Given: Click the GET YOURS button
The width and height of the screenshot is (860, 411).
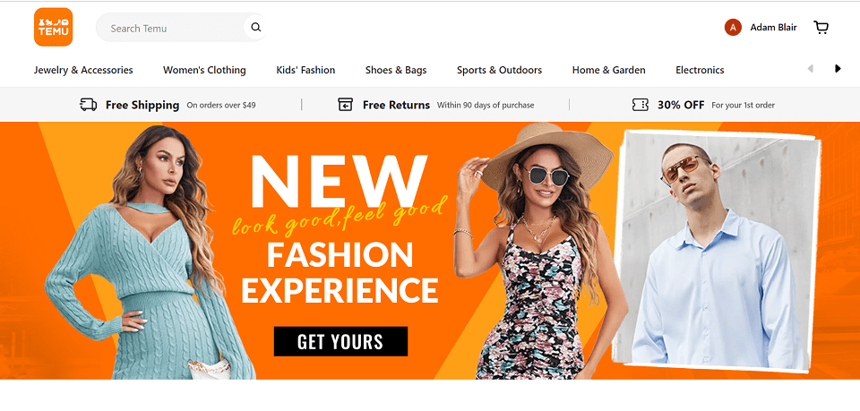Looking at the screenshot, I should pyautogui.click(x=340, y=341).
